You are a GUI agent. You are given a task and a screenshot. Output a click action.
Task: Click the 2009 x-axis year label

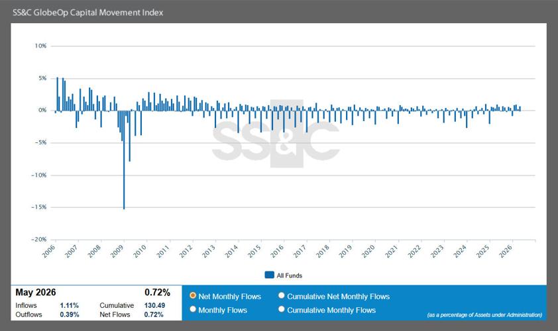117,251
